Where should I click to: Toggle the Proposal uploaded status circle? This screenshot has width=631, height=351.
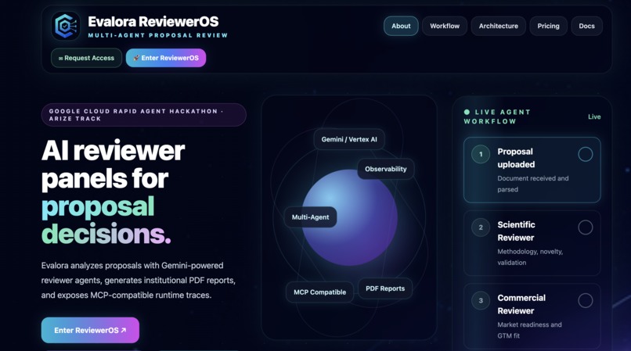click(x=585, y=154)
